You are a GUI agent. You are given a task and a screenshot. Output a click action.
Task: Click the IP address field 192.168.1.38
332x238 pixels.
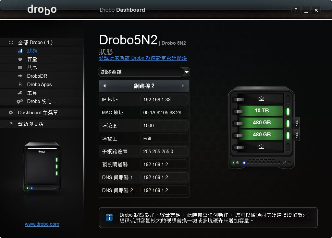click(164, 100)
